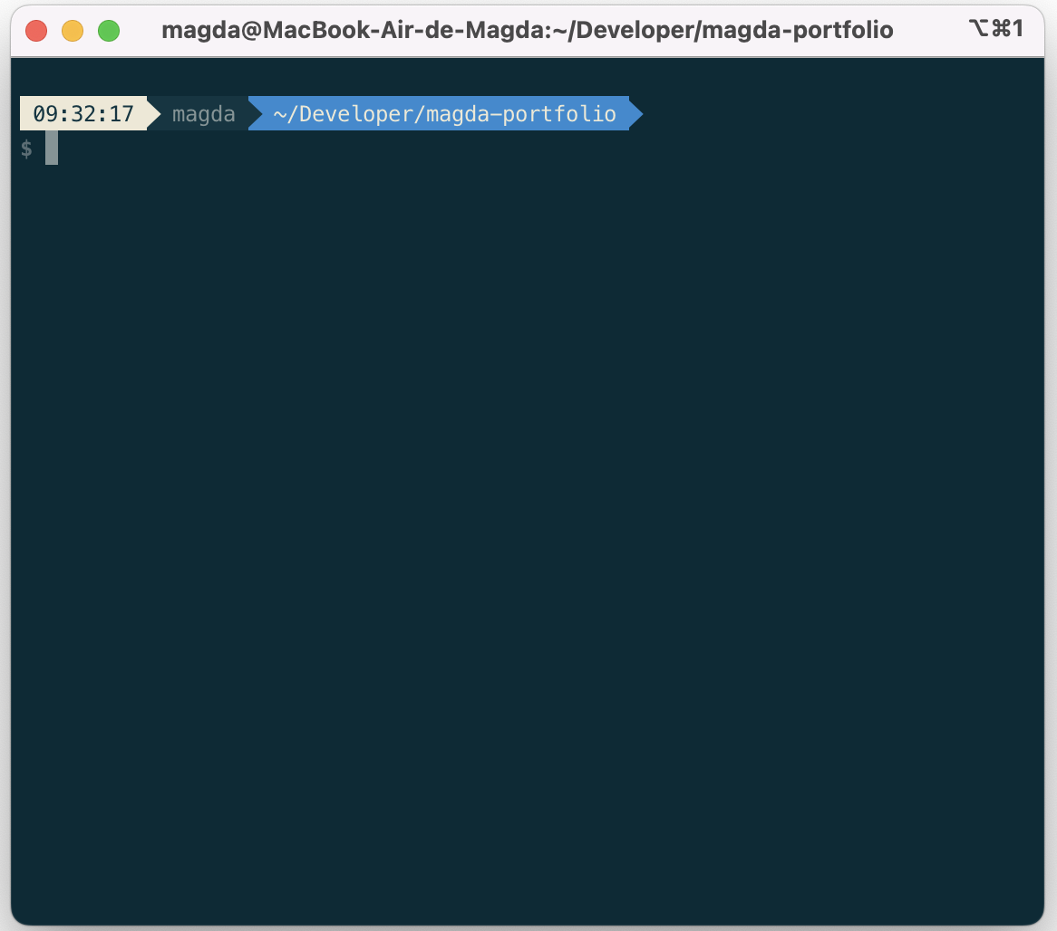Click the arrow separator between magda and path
This screenshot has height=931, width=1057.
click(255, 114)
